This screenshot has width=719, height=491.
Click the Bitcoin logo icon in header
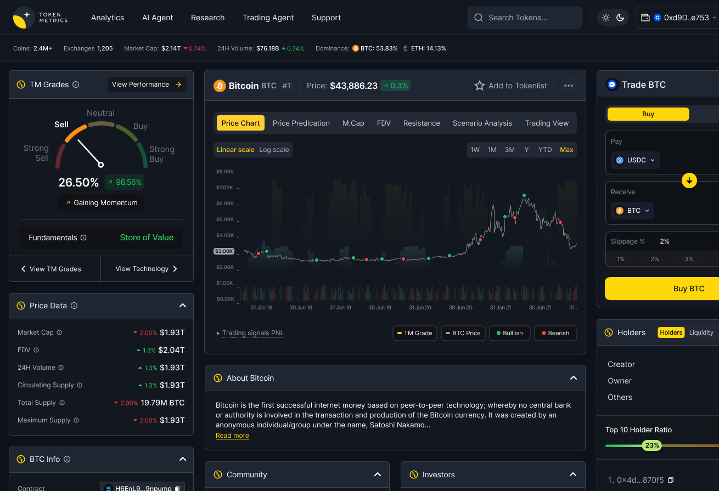(x=220, y=86)
